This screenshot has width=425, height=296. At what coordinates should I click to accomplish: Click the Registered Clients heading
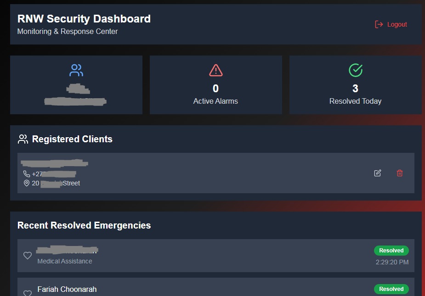[72, 139]
